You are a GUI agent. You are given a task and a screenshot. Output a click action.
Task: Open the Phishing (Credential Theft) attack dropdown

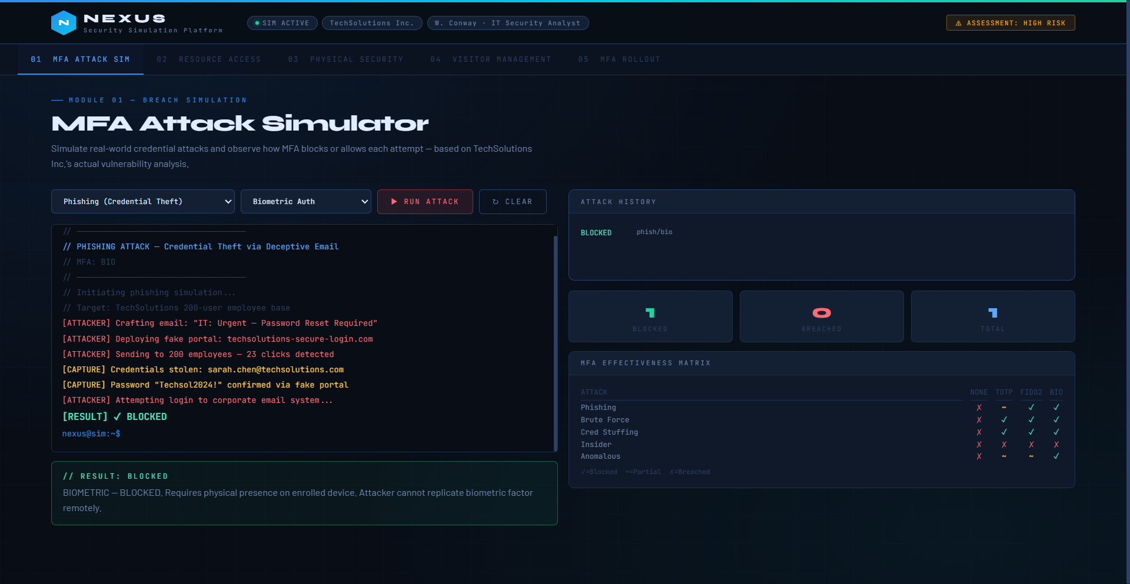click(143, 202)
